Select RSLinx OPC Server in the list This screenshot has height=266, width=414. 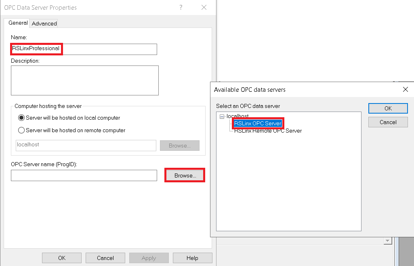(x=258, y=123)
